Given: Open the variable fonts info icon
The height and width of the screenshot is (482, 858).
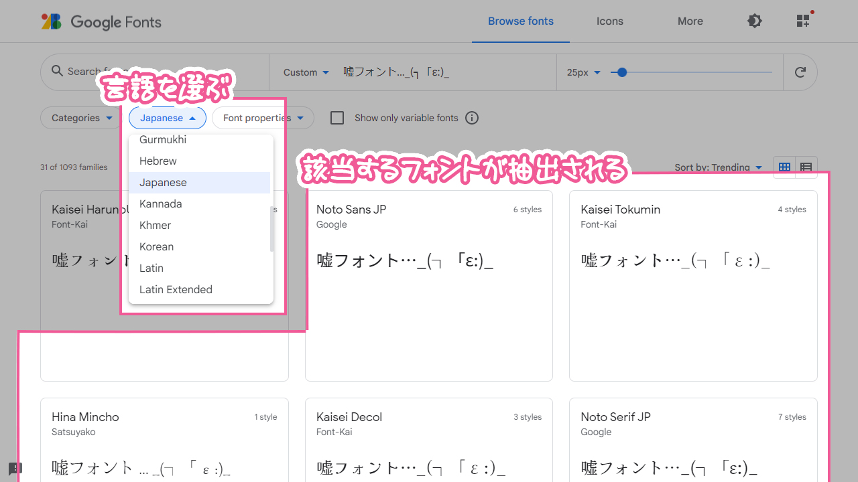Looking at the screenshot, I should [472, 118].
